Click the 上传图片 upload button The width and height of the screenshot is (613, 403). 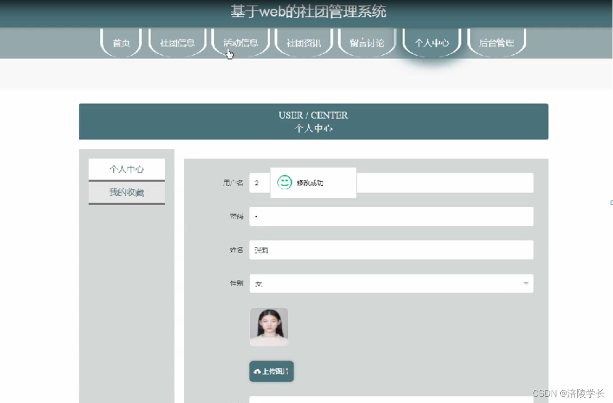tap(271, 371)
